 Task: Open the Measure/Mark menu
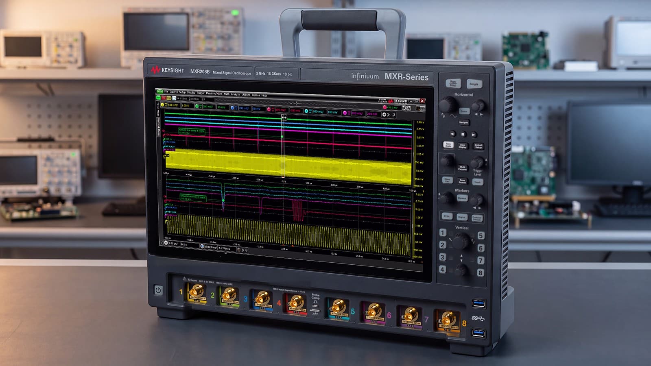[x=214, y=94]
